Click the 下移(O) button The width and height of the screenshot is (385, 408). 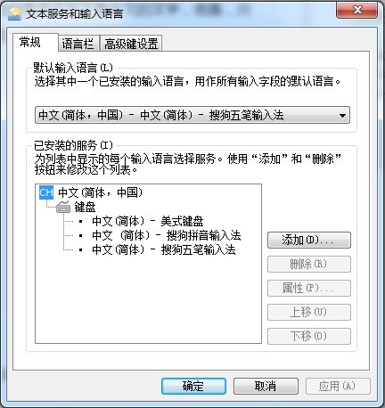(x=309, y=336)
